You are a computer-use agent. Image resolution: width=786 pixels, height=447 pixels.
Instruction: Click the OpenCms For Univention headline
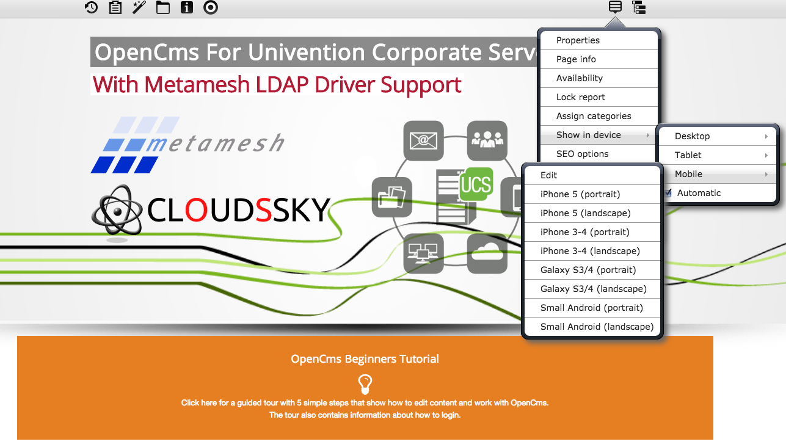coord(315,53)
